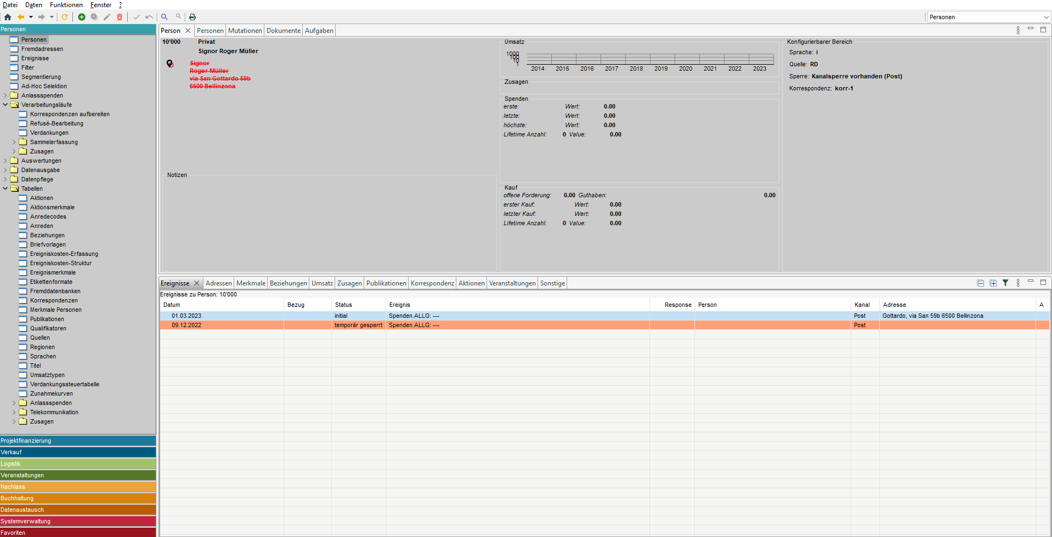This screenshot has height=537, width=1052.
Task: Click the Home icon in the toolbar
Action: 8,17
